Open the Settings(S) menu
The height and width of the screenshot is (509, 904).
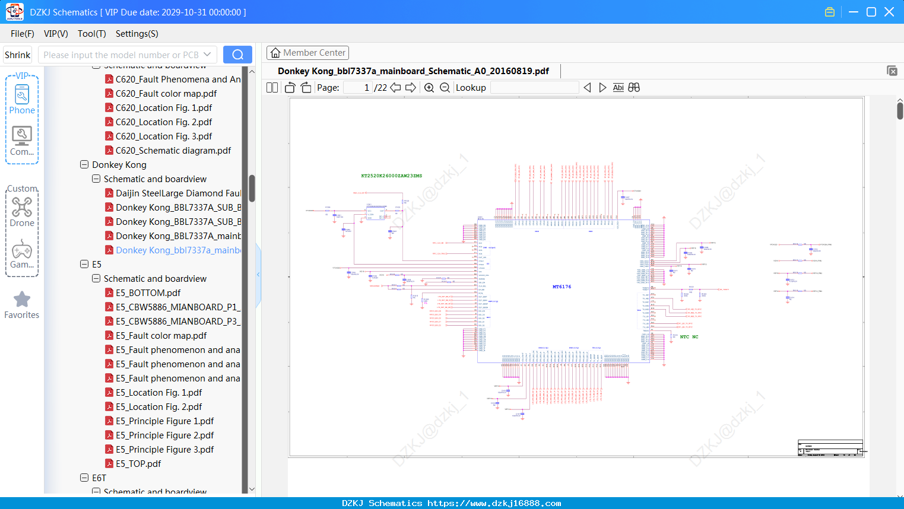point(137,34)
